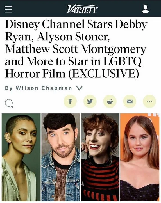Open the hamburger navigation menu
This screenshot has height=203, width=161.
(x=9, y=10)
